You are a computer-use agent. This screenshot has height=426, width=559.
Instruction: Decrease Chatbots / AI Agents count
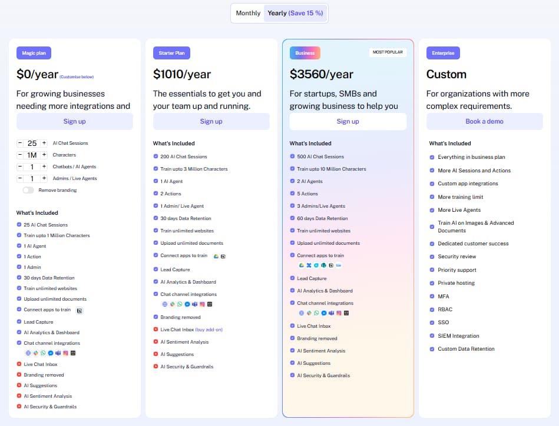(20, 167)
